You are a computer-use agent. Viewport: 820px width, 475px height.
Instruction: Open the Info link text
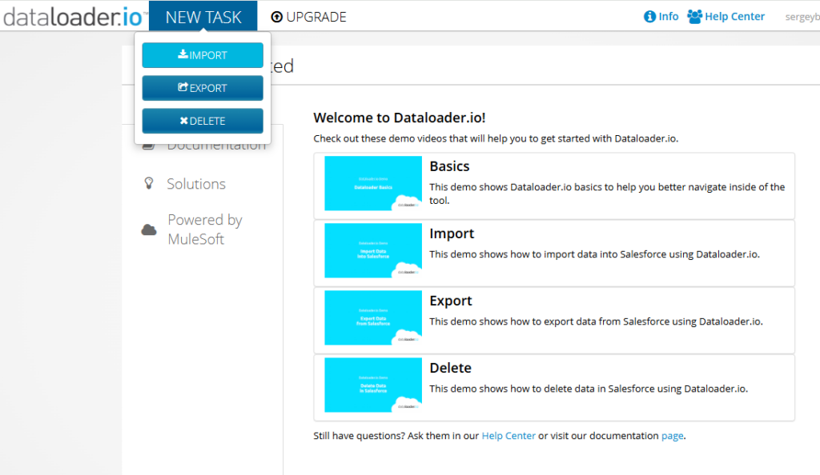point(669,17)
